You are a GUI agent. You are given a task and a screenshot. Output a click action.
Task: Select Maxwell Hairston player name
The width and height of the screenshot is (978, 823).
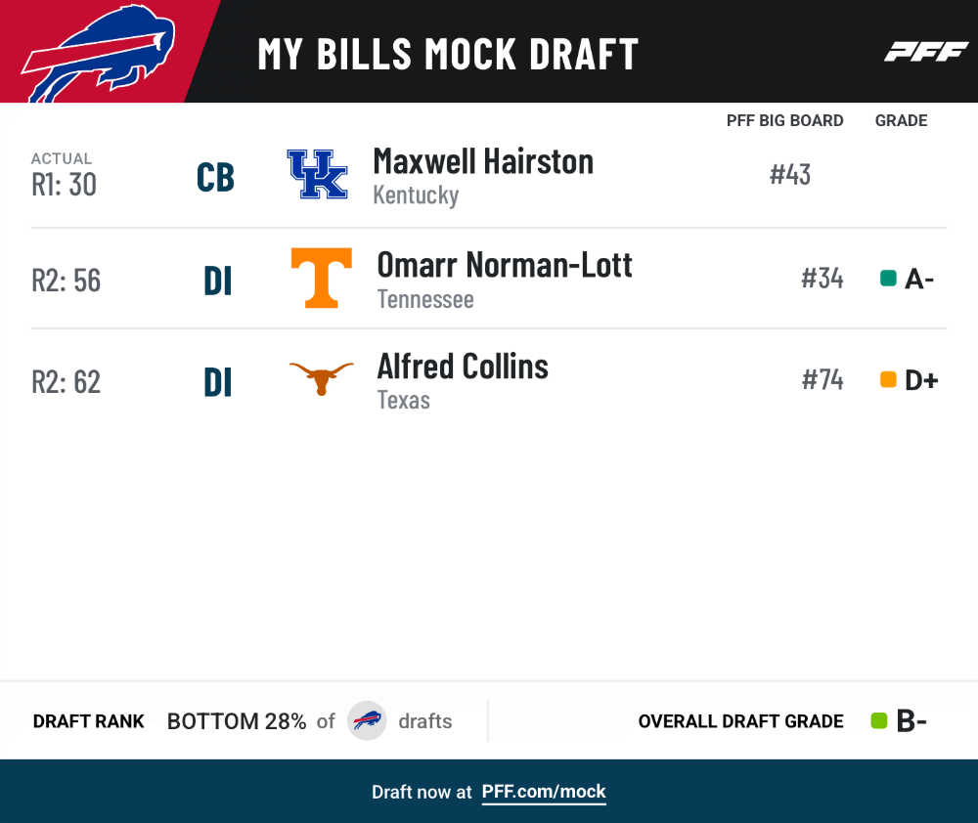point(483,161)
